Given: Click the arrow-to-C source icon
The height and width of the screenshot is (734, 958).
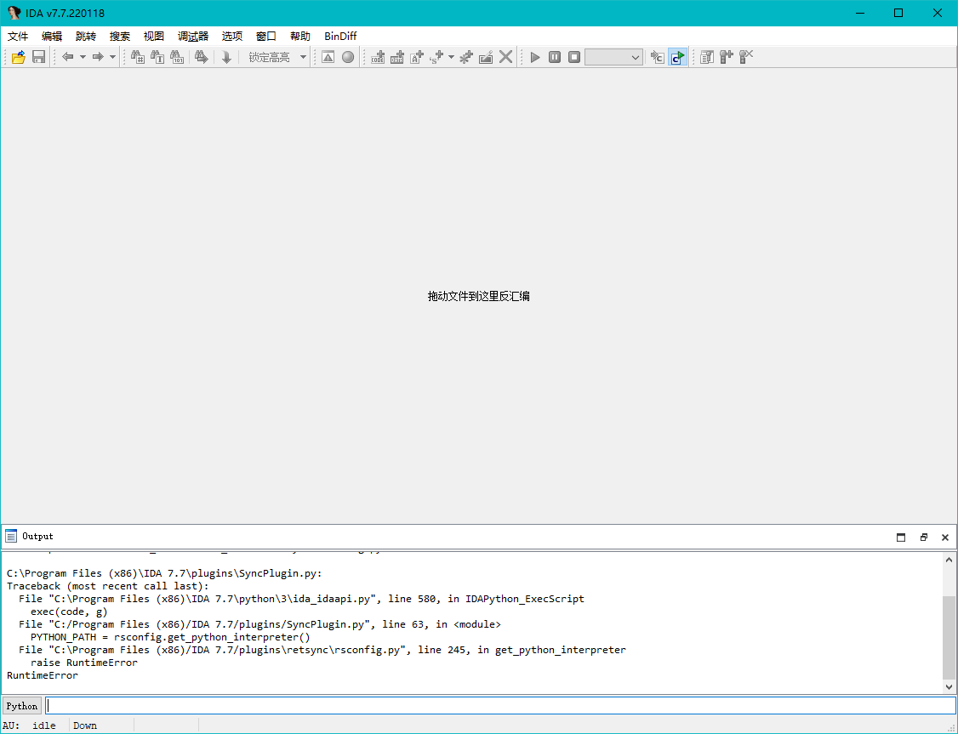Looking at the screenshot, I should coord(658,57).
